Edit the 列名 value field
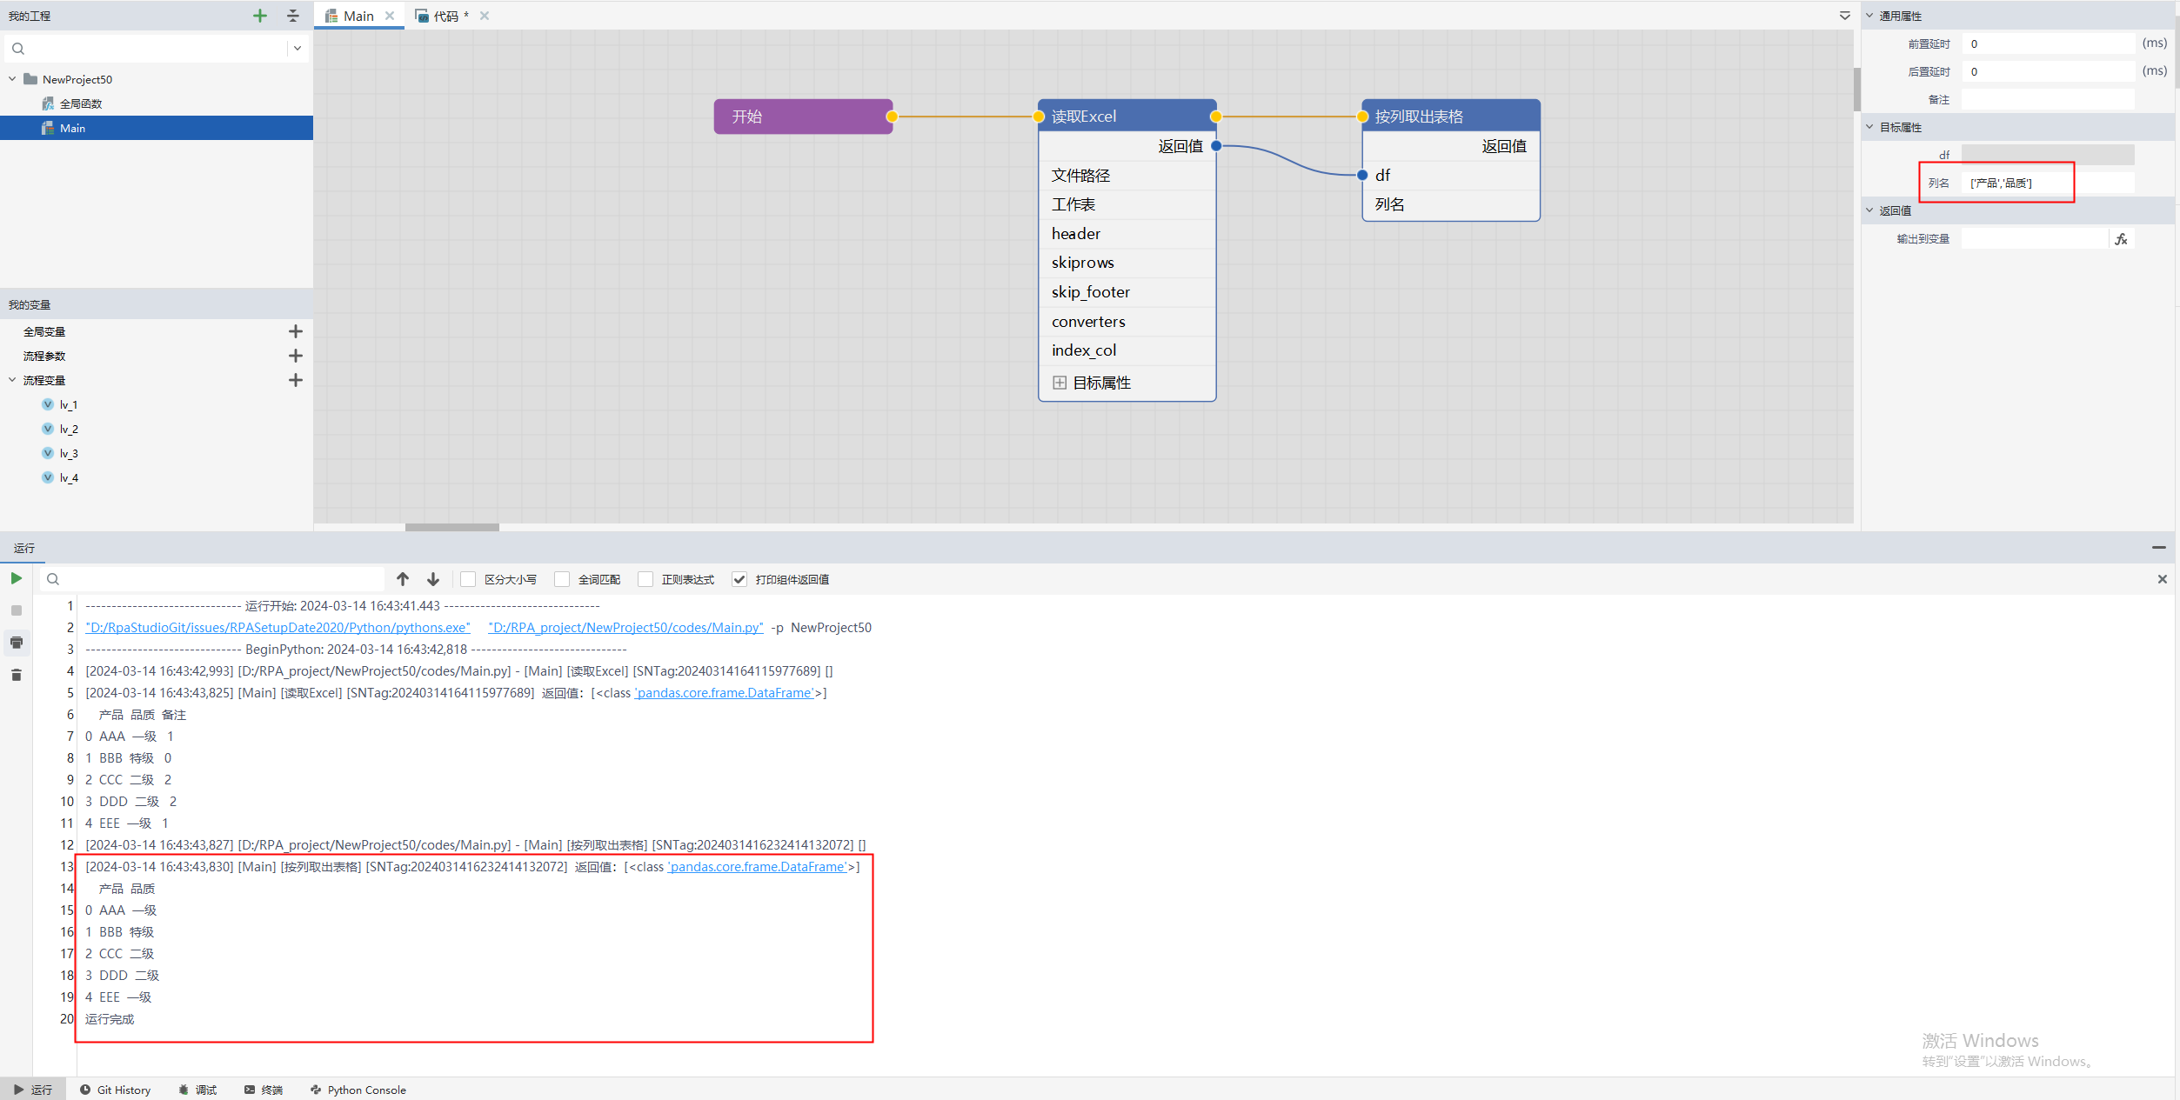The width and height of the screenshot is (2180, 1100). [x=2048, y=183]
